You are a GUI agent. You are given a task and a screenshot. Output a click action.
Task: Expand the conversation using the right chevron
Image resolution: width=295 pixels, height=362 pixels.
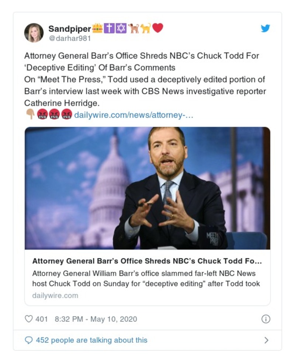[x=266, y=340]
